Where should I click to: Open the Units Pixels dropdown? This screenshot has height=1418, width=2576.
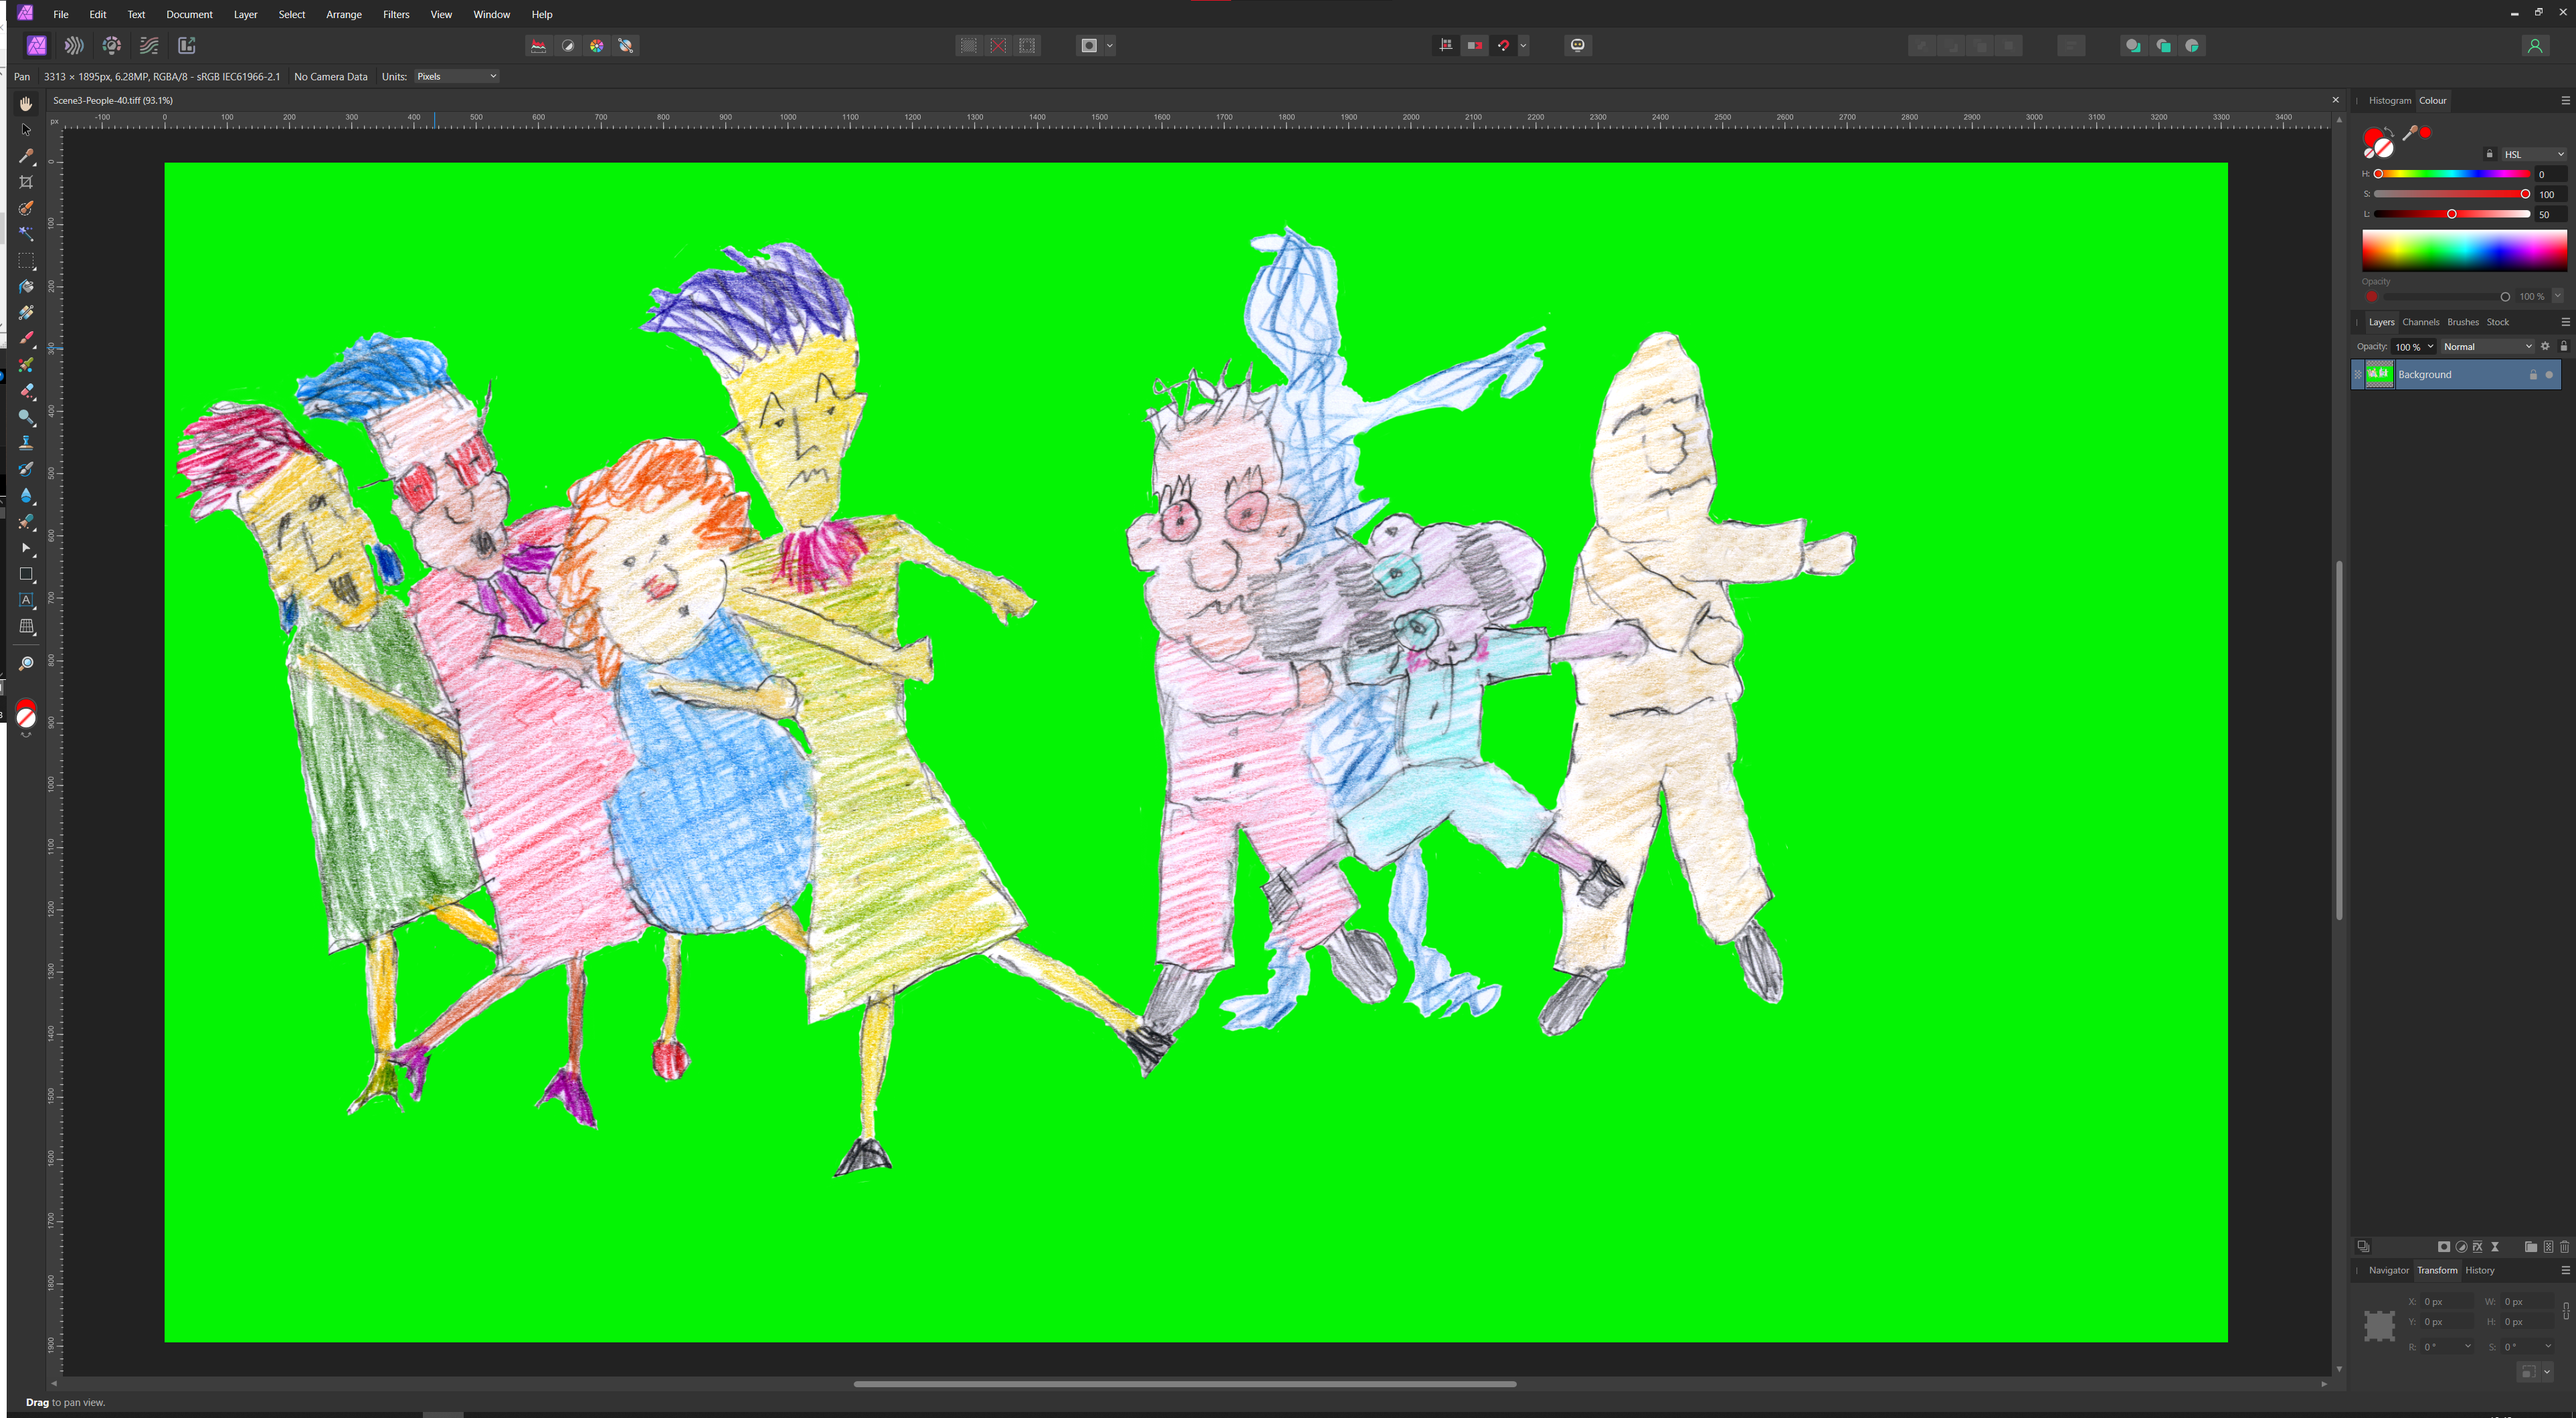tap(456, 76)
